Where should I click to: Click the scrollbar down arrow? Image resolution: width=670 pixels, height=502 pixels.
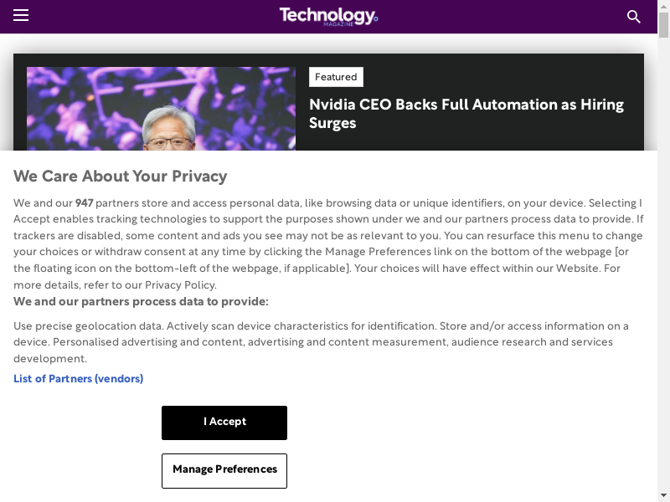(x=663, y=496)
